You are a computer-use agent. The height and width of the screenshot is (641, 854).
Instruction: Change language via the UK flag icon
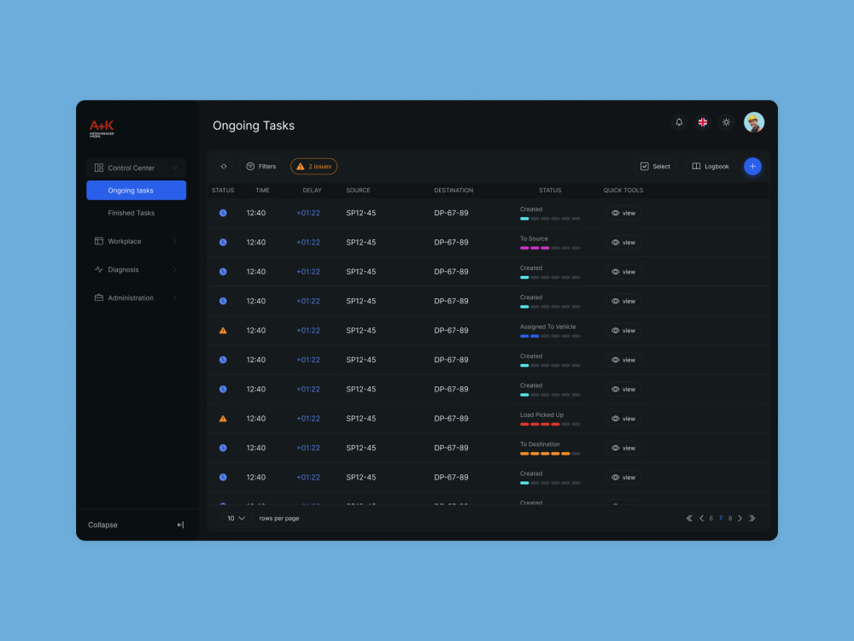pyautogui.click(x=703, y=122)
